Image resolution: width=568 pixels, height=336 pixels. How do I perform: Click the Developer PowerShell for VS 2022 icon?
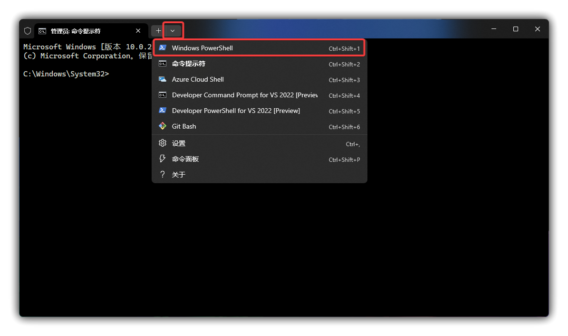pos(163,111)
